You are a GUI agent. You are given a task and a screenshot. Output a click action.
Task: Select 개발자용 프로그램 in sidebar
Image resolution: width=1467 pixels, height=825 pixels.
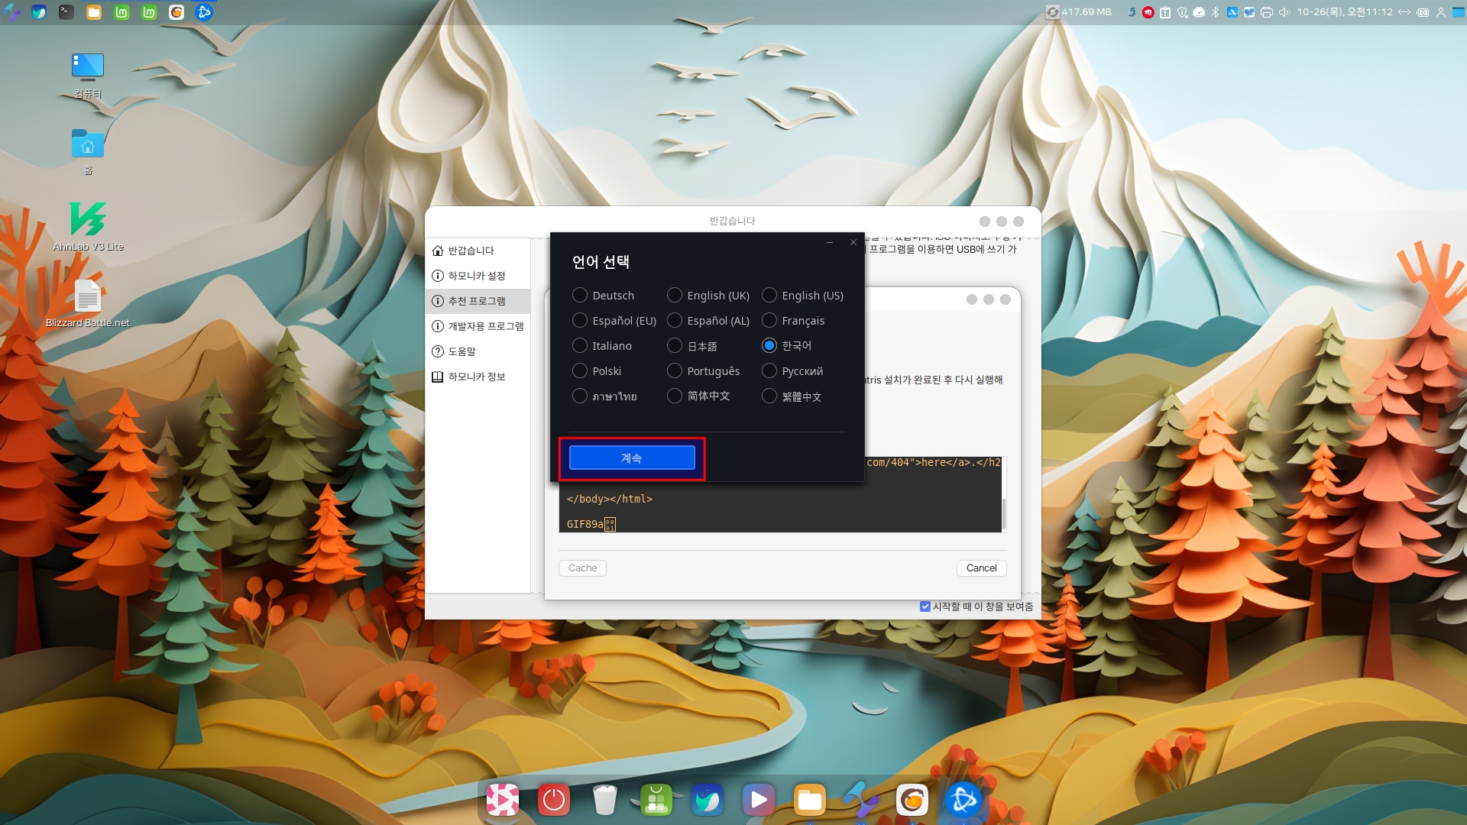pyautogui.click(x=485, y=326)
